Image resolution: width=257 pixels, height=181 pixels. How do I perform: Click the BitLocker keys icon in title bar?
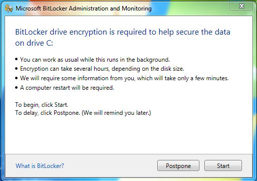[9, 9]
